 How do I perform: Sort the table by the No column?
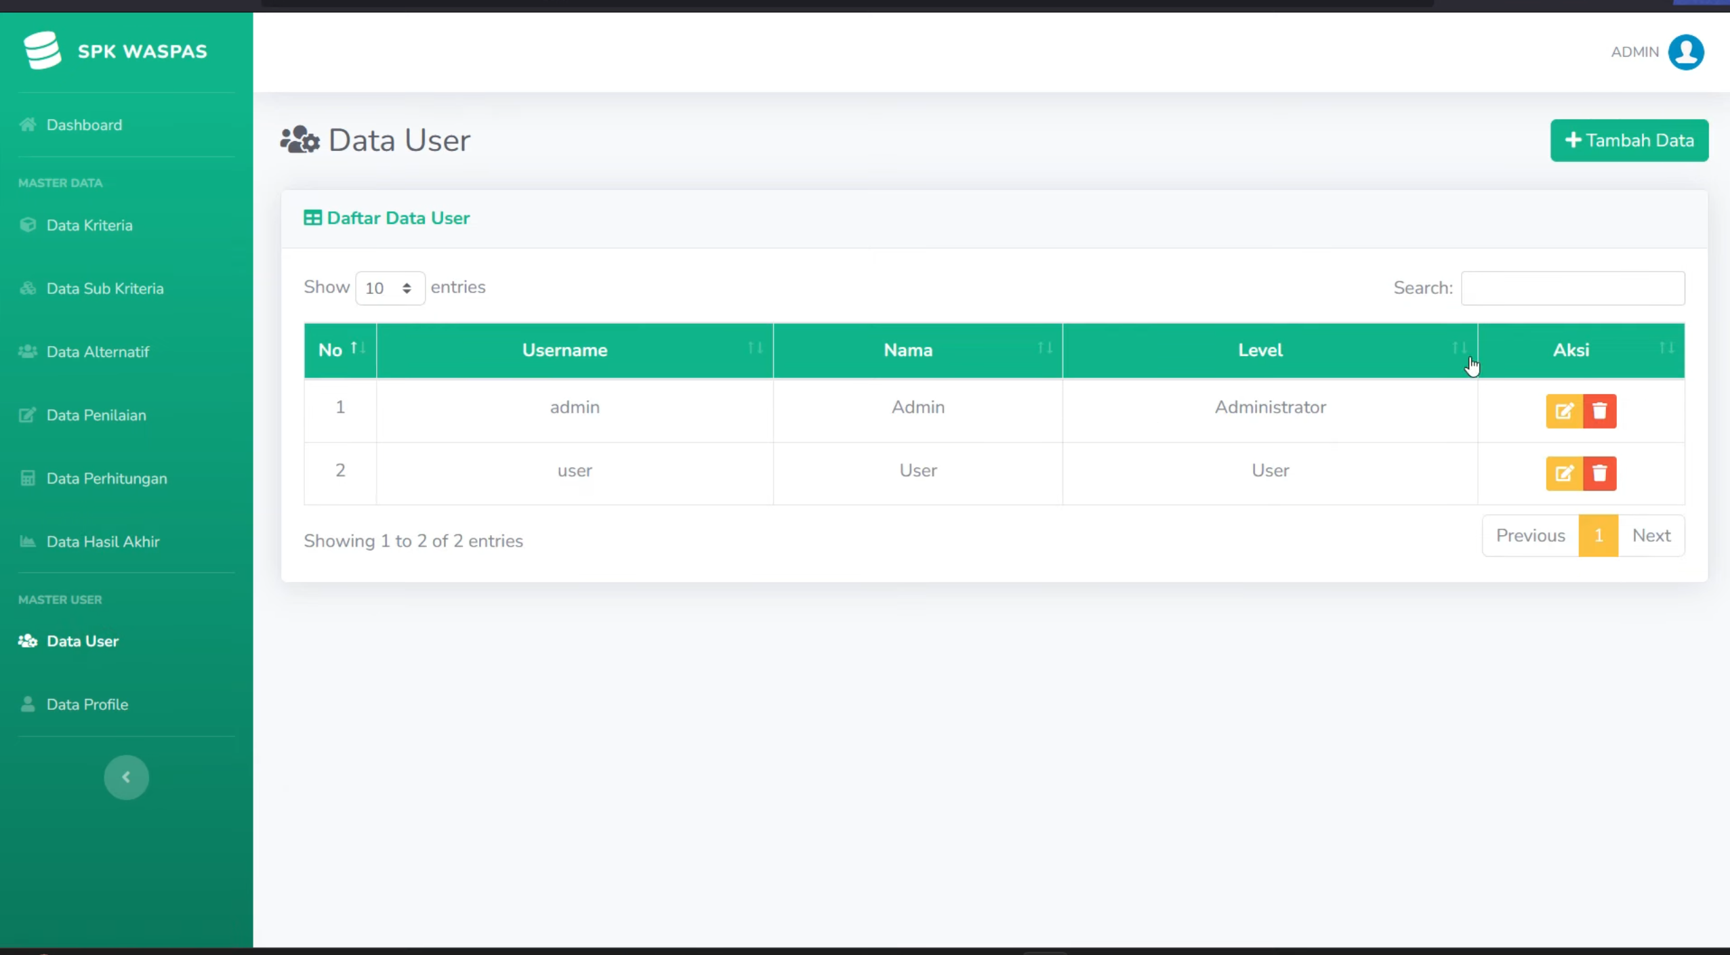[340, 350]
